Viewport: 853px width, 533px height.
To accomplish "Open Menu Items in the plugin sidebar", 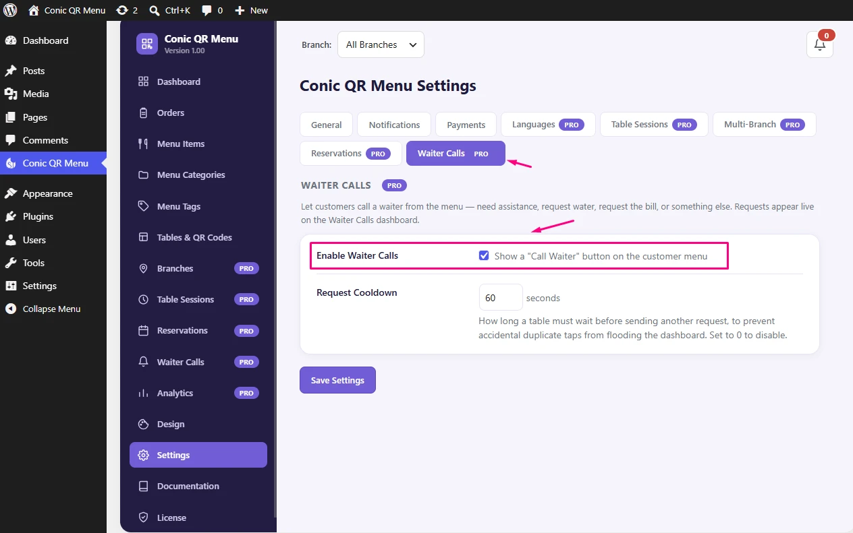I will click(x=198, y=144).
